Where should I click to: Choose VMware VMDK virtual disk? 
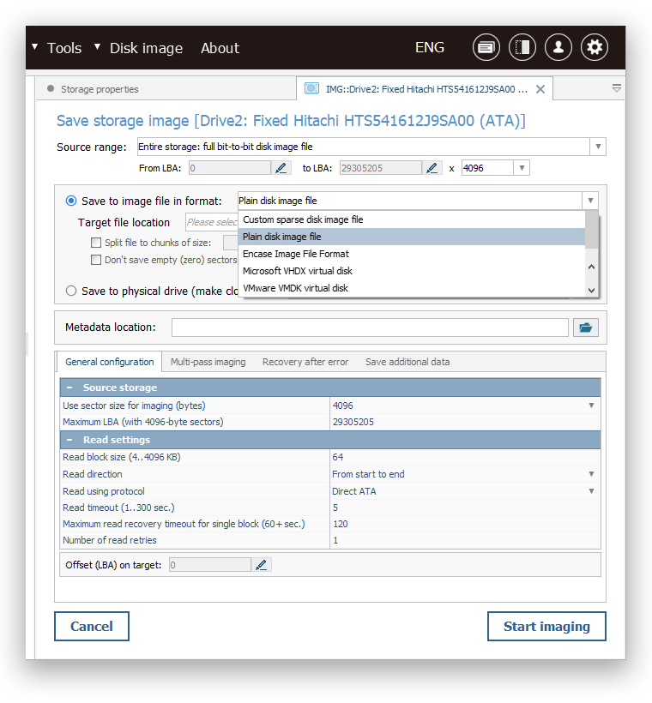[x=412, y=288]
